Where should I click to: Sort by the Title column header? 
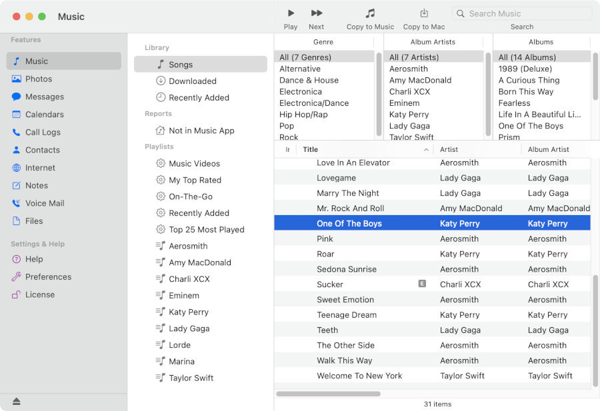coord(365,149)
